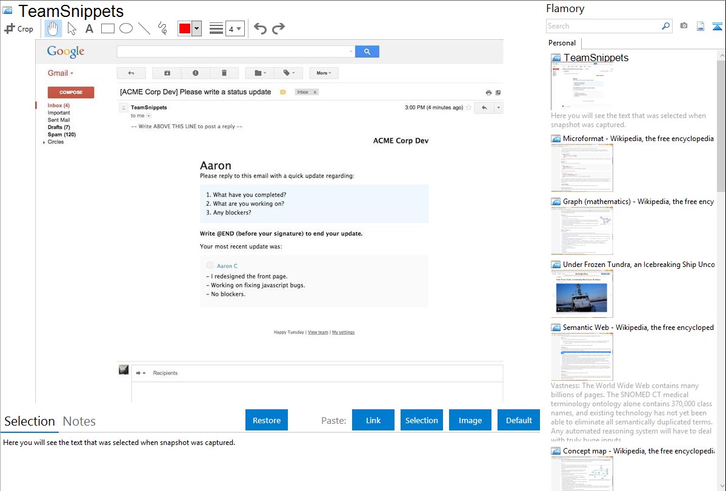
Task: Click the Paste Link button
Action: click(373, 420)
